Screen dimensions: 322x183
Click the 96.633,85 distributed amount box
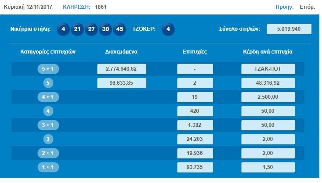point(122,83)
